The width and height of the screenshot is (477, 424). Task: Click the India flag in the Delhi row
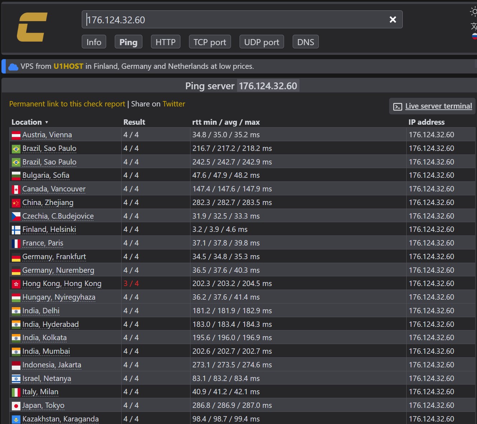point(16,311)
